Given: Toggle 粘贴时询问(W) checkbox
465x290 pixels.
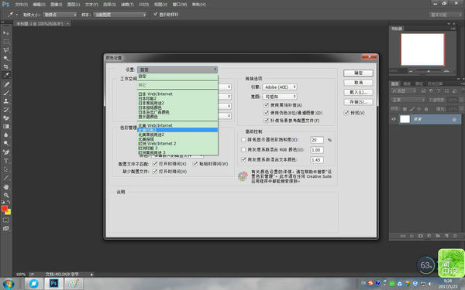Looking at the screenshot, I should tap(195, 164).
